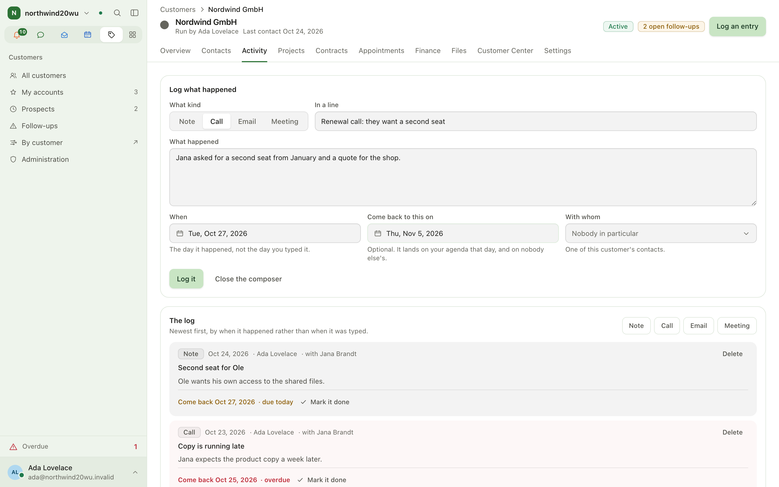
Task: Mark the Oct 27 follow-up done
Action: 325,402
